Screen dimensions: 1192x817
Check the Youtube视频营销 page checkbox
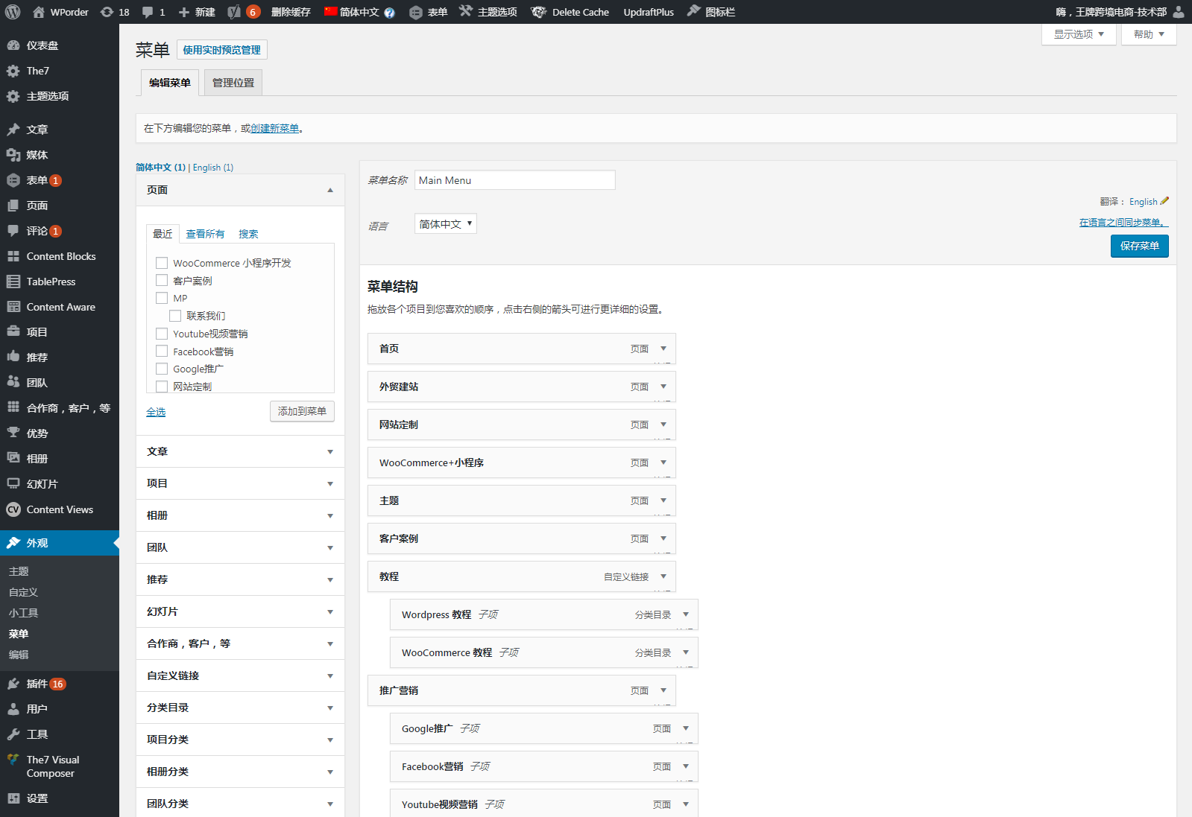[x=162, y=334]
